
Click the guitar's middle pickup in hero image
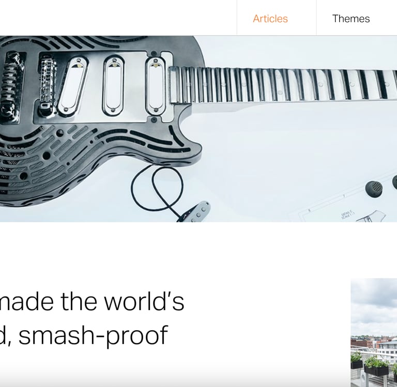click(113, 86)
